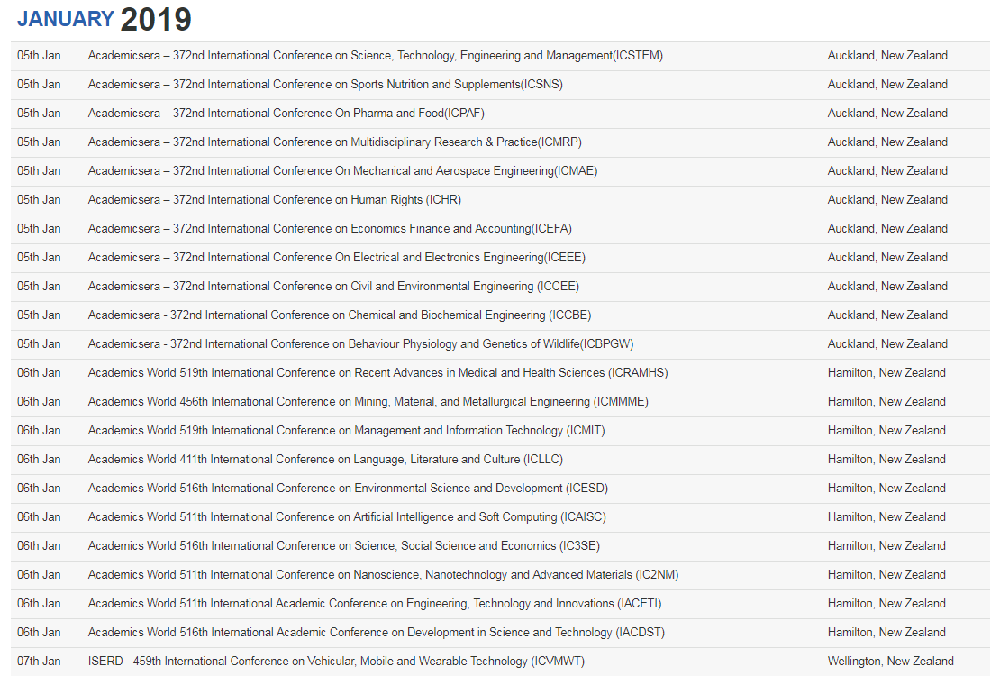Open the Behaviour Physiology and Genetics of Wildlife (ICBPGW) entry

[361, 343]
